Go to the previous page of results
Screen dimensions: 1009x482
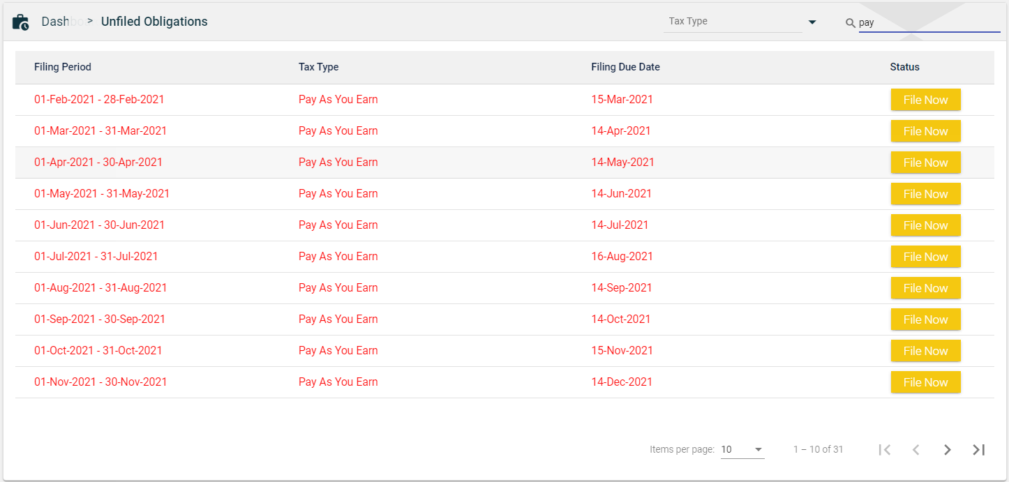tap(915, 450)
